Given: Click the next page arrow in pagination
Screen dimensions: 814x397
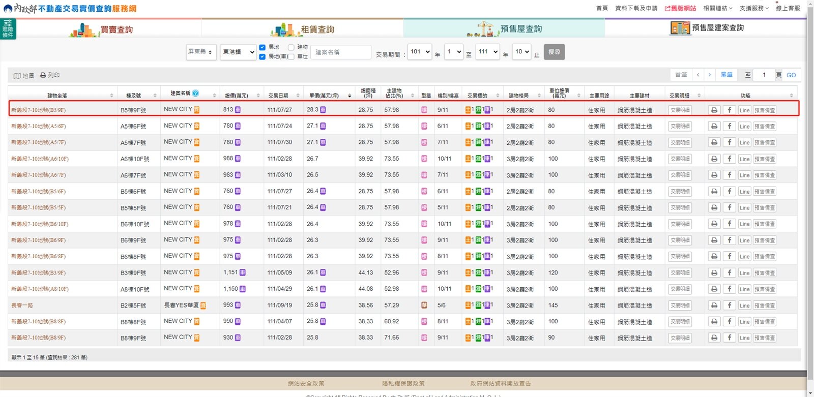Looking at the screenshot, I should point(709,75).
